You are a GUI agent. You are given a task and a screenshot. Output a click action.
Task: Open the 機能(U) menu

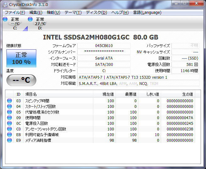pyautogui.click(x=53, y=13)
